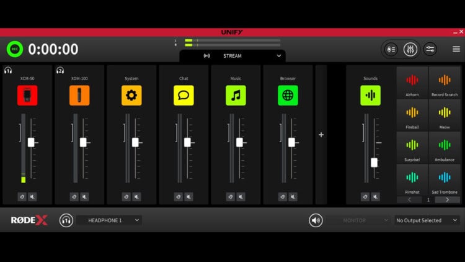Go to previous sound pad page
This screenshot has height=262, width=465.
pyautogui.click(x=409, y=200)
